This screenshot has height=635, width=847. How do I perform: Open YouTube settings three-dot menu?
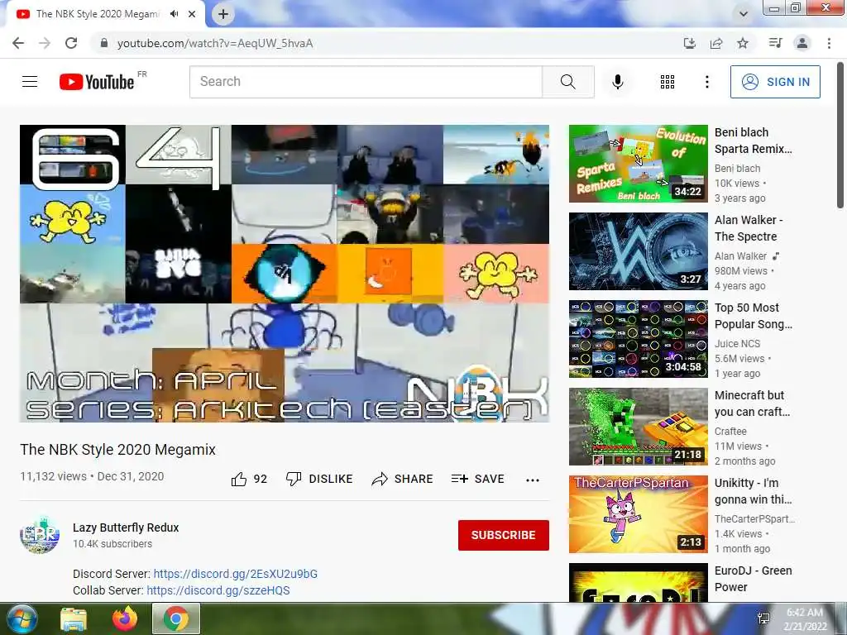click(706, 82)
